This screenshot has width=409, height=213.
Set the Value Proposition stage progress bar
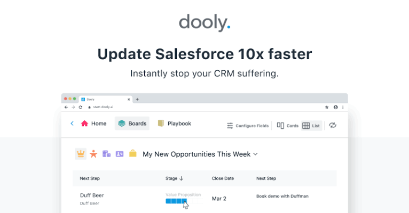(184, 201)
